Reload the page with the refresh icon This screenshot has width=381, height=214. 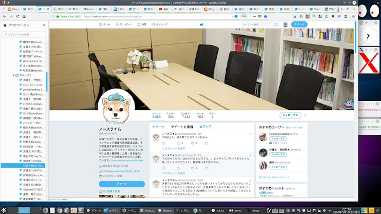[x=17, y=16]
